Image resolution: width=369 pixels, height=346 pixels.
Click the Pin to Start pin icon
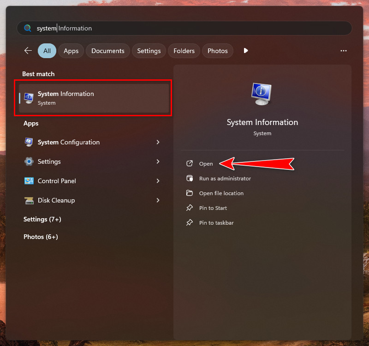[190, 208]
